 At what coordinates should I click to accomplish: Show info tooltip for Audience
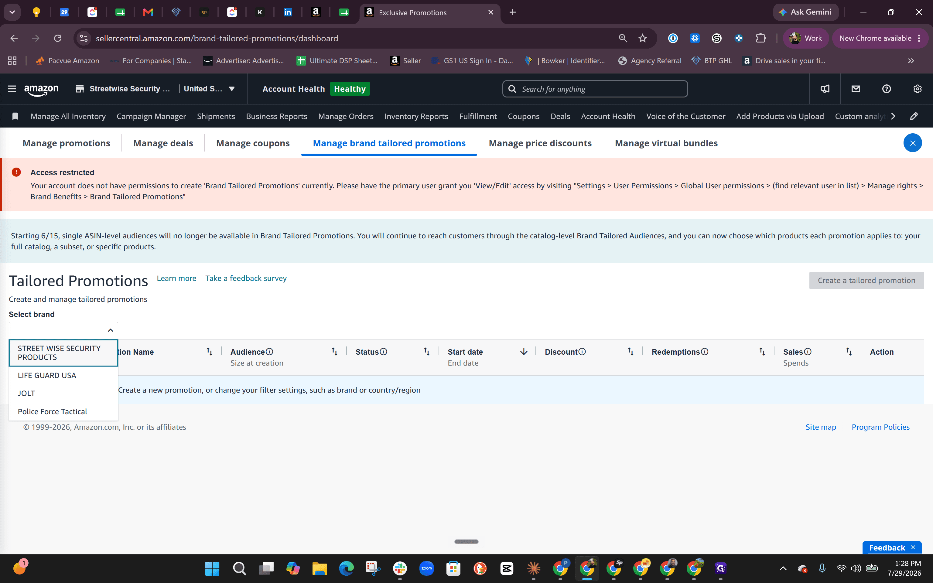point(269,352)
